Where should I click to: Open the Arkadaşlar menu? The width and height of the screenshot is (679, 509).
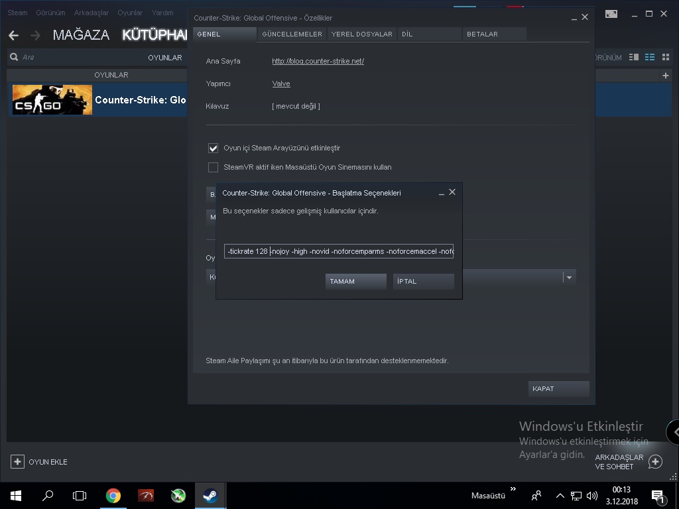pos(92,13)
